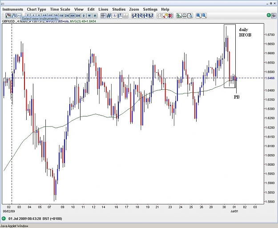Click the Java Applet Window status text
Screen dimensions: 278x228
tap(14, 226)
